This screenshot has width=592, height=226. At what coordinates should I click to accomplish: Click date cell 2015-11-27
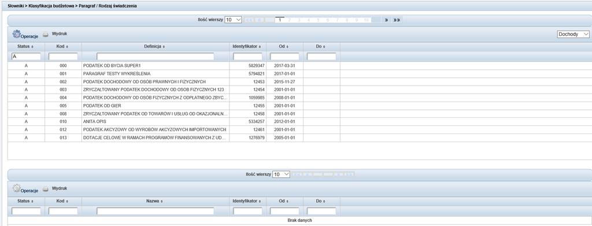pos(284,81)
